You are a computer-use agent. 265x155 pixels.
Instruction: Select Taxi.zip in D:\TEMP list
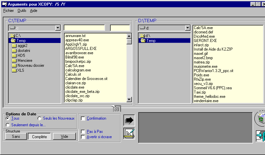[x=200, y=92]
